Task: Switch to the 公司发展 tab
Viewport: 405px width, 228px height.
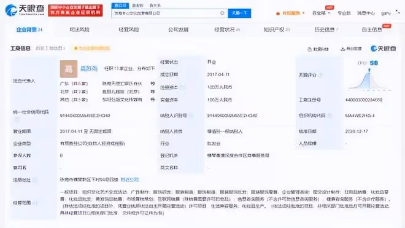Action: coord(178,29)
